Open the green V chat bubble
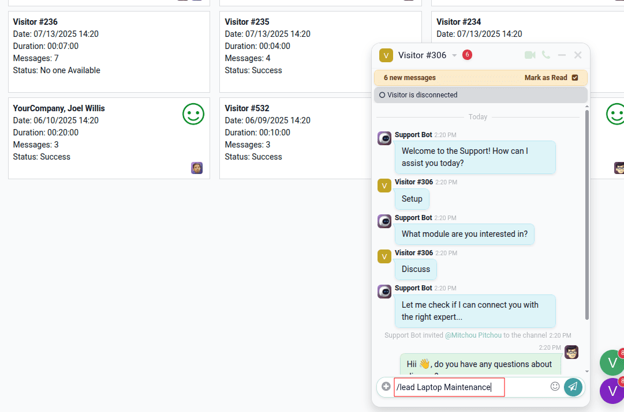Screen dimensions: 624x412 612,363
